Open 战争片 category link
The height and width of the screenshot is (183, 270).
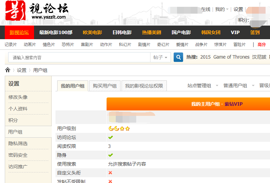point(201,45)
